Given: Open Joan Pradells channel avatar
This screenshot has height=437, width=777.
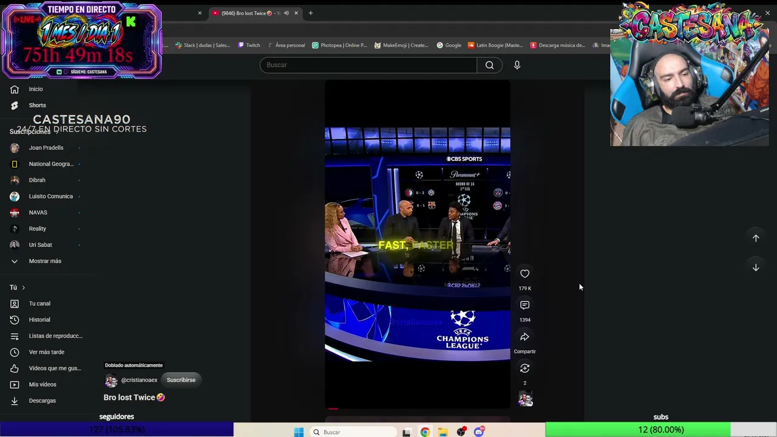Looking at the screenshot, I should tap(15, 148).
